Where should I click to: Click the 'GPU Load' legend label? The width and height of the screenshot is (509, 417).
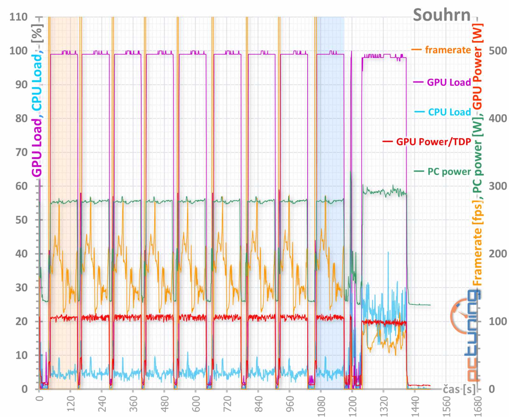(449, 82)
